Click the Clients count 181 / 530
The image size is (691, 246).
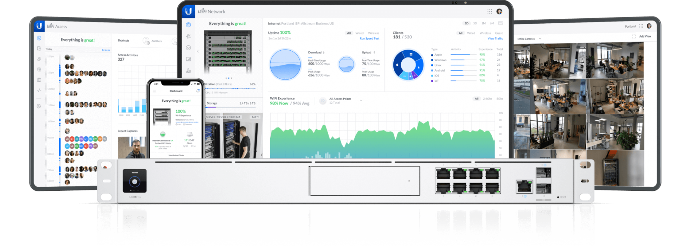point(402,37)
